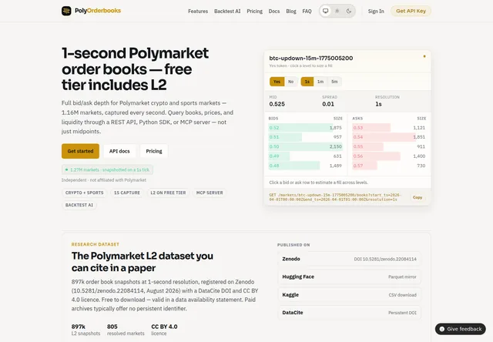The height and width of the screenshot is (342, 493).
Task: Click the 0.50 bid row
Action: pos(305,146)
